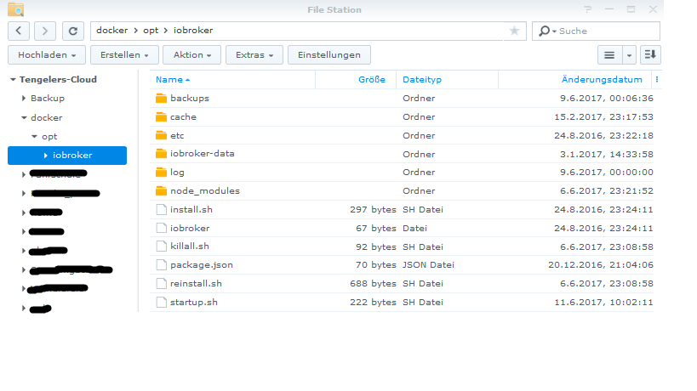Click the iobroker-data folder icon
Screen dimensions: 697x391
coord(162,154)
